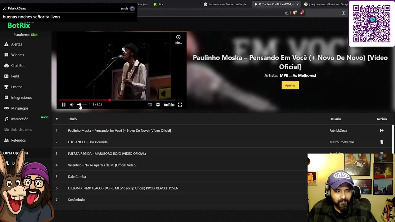Click the Integraciones icon

6,97
